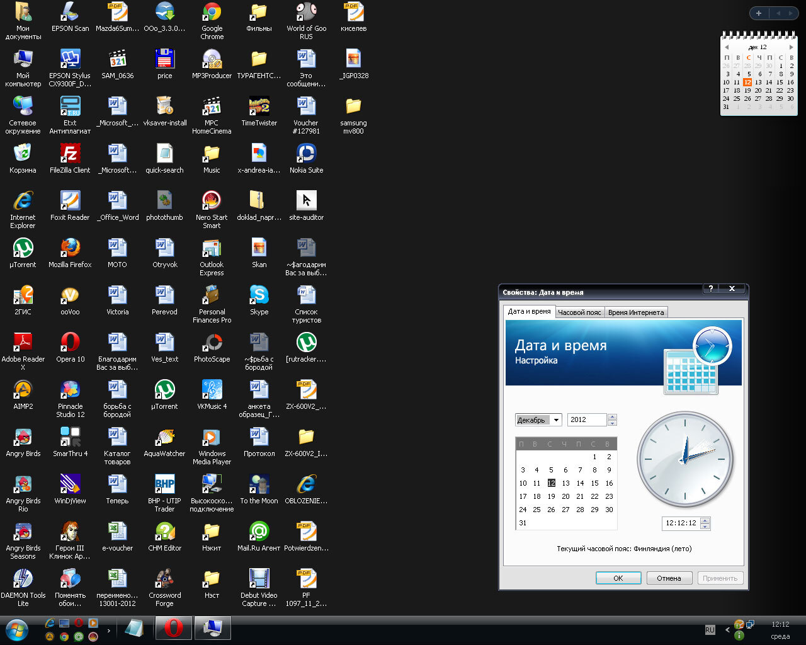Click the 2012 year field
The height and width of the screenshot is (645, 806).
587,420
